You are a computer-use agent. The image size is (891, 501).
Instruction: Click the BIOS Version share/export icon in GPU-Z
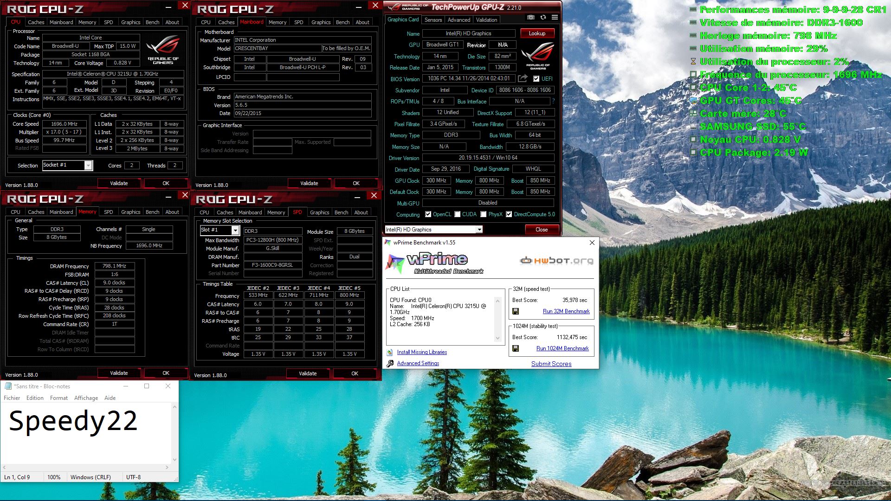[523, 78]
